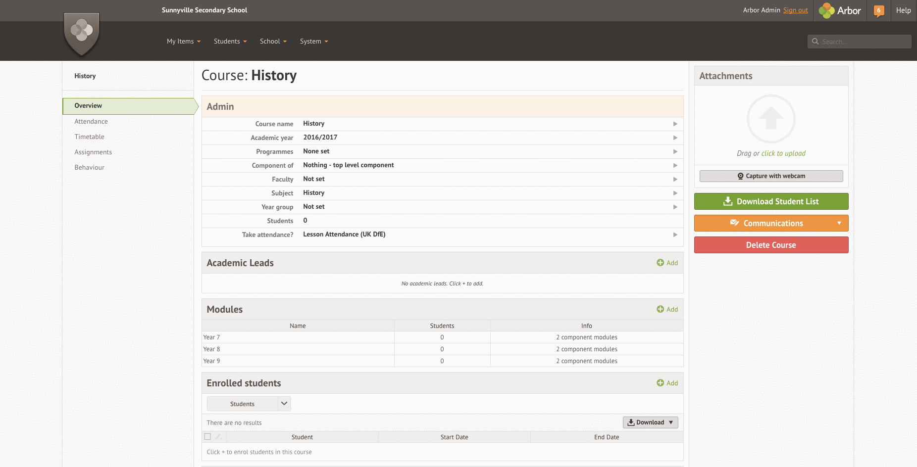Click the Year 9 module row

442,361
